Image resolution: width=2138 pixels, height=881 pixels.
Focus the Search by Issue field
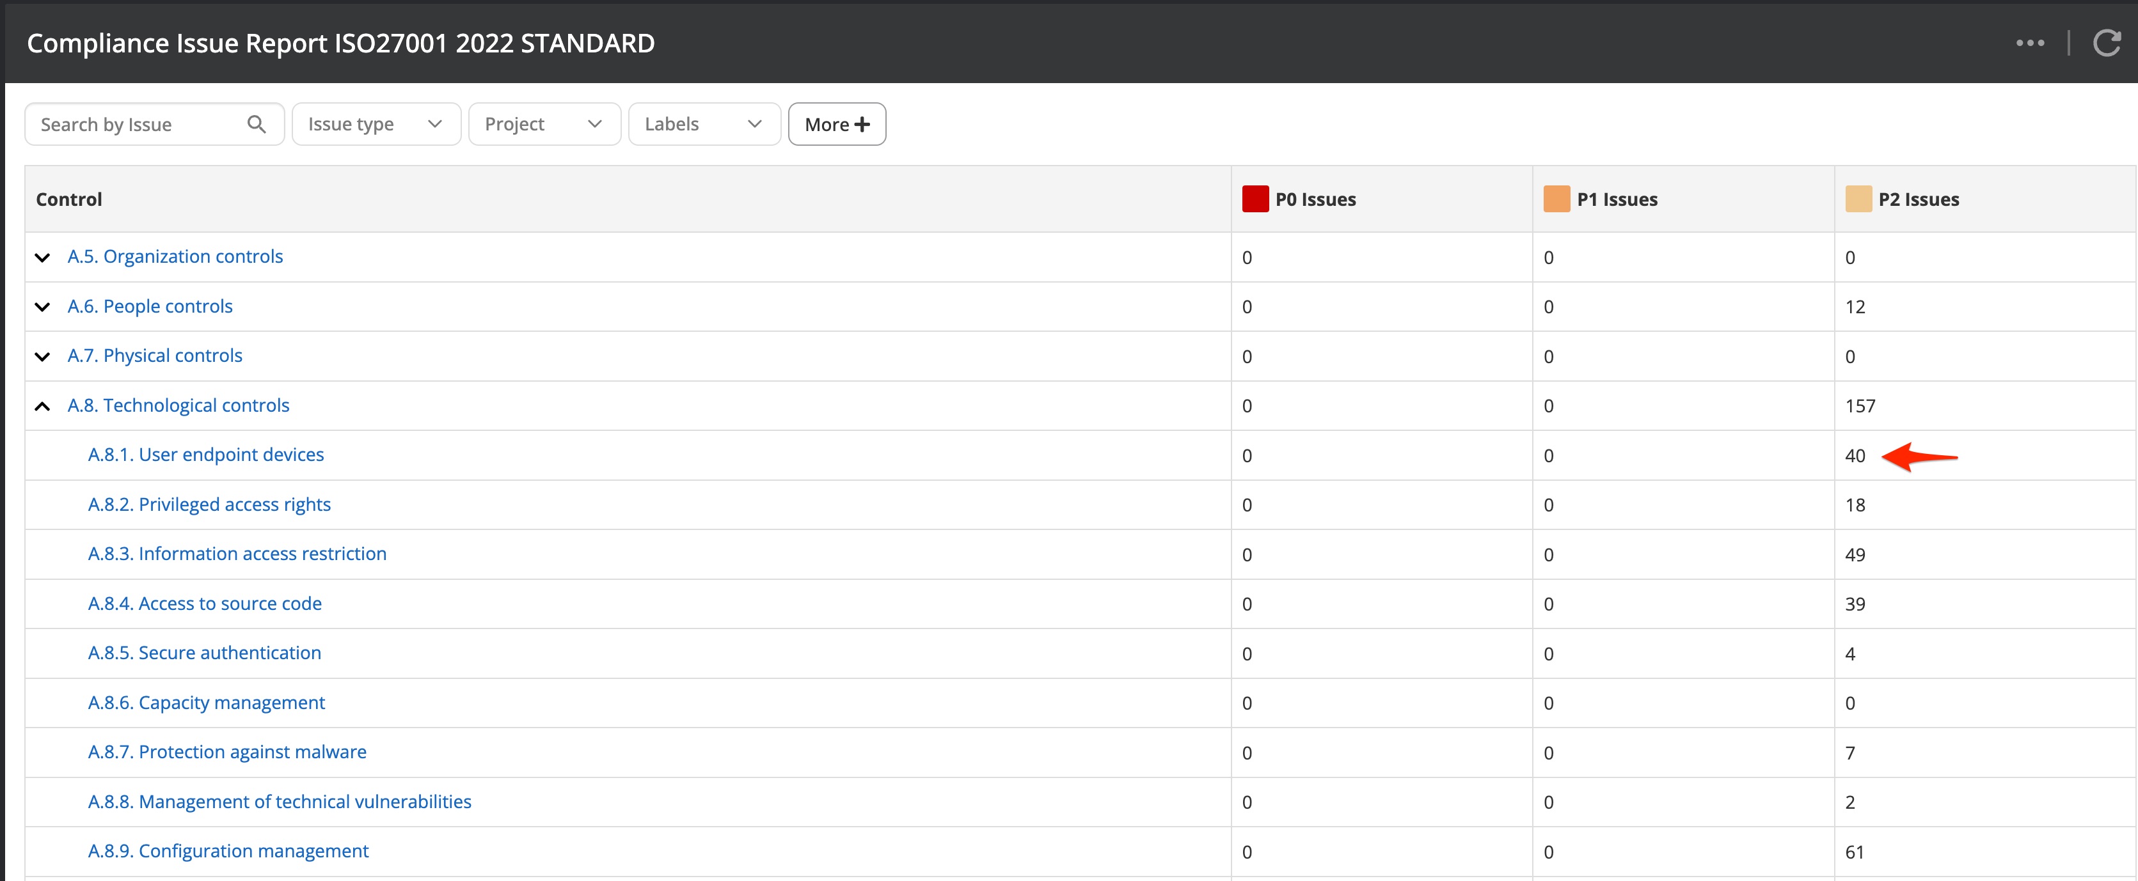point(137,125)
